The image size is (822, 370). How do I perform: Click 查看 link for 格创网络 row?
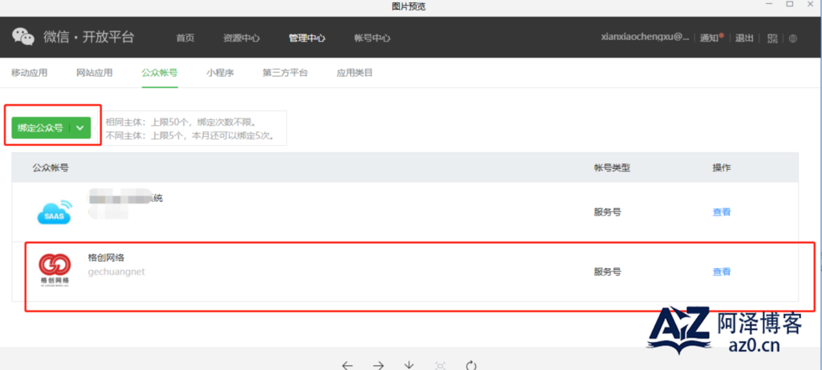[722, 271]
